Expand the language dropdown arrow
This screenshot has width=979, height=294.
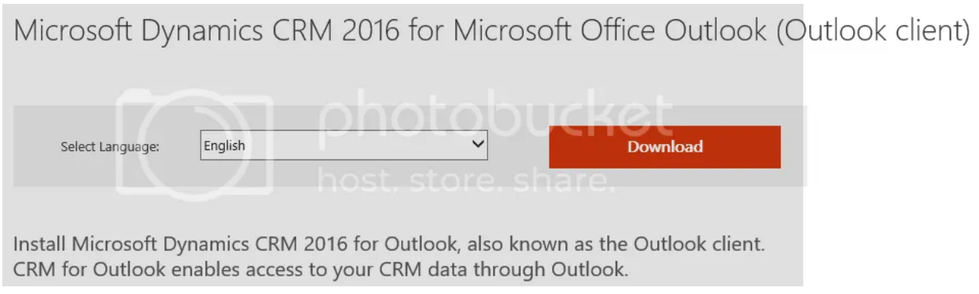coord(478,145)
